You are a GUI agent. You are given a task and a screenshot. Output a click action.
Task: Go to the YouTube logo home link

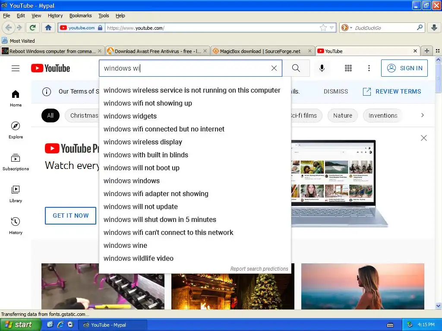coord(51,68)
